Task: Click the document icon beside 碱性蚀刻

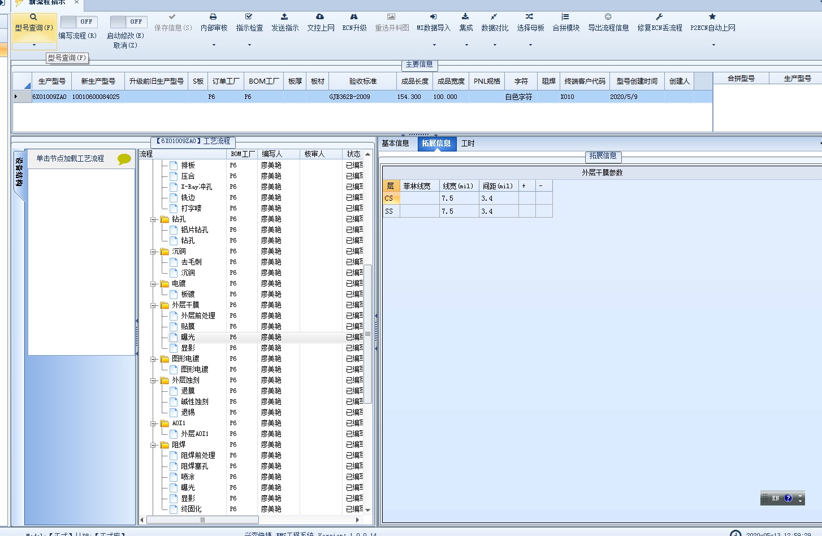Action: [174, 401]
